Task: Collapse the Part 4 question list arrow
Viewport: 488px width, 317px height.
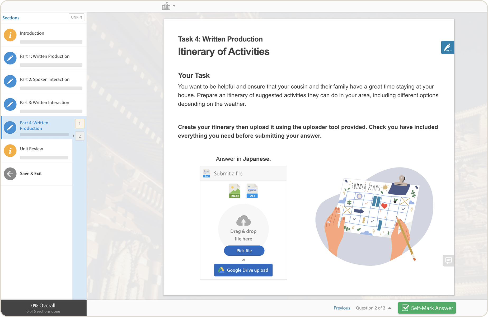Action: coord(74,136)
